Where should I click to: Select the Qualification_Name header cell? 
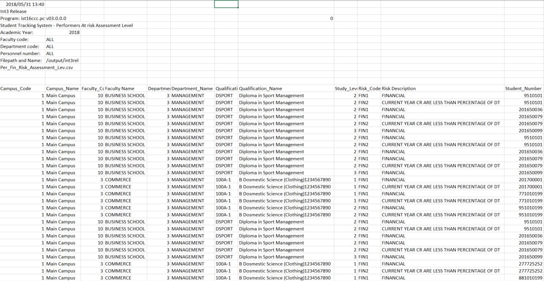pyautogui.click(x=260, y=88)
